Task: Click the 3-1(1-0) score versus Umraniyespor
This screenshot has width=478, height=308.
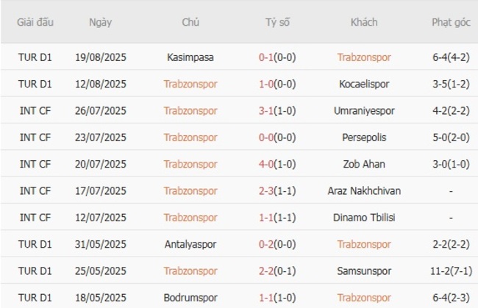Action: coord(277,111)
